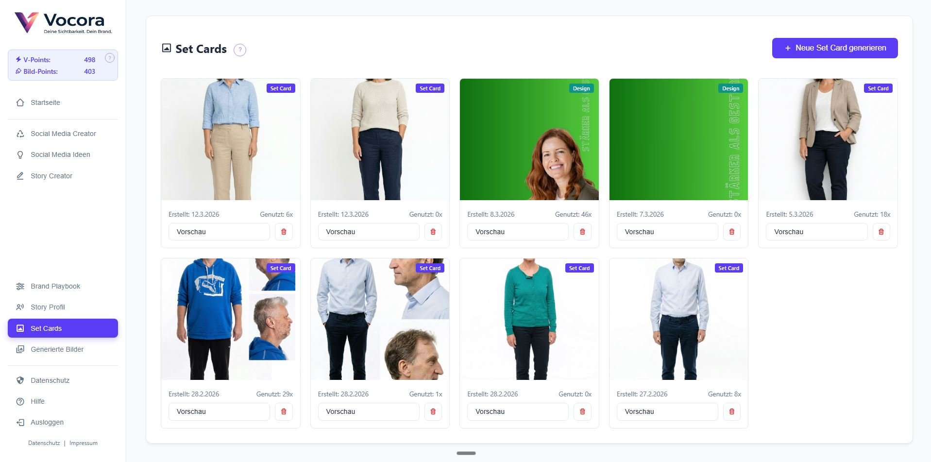Preview the 12.3.2026 card used 6x
This screenshot has height=462, width=931.
tap(219, 232)
